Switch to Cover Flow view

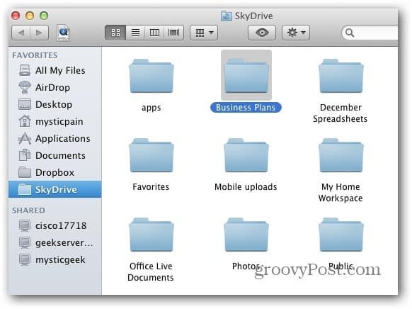tap(173, 33)
